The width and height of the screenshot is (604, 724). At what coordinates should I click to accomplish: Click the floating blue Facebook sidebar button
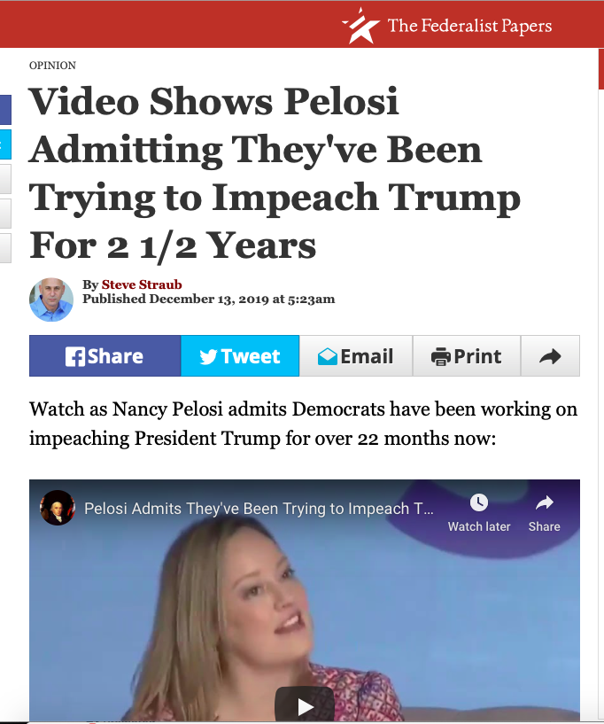pyautogui.click(x=5, y=110)
